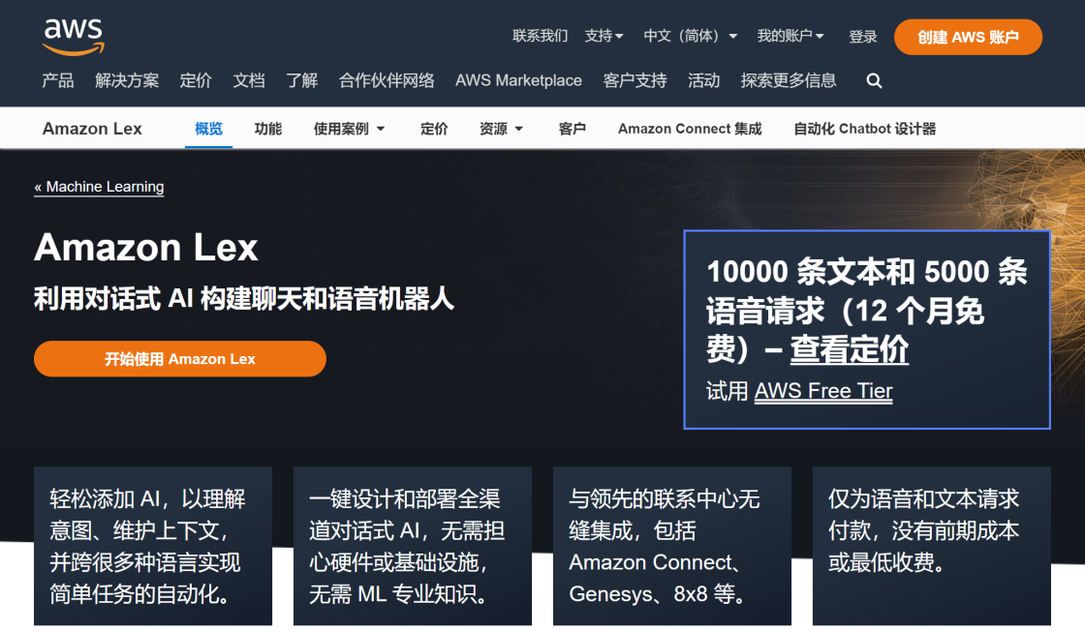
Task: Click 联系我们 in top bar
Action: tap(540, 36)
